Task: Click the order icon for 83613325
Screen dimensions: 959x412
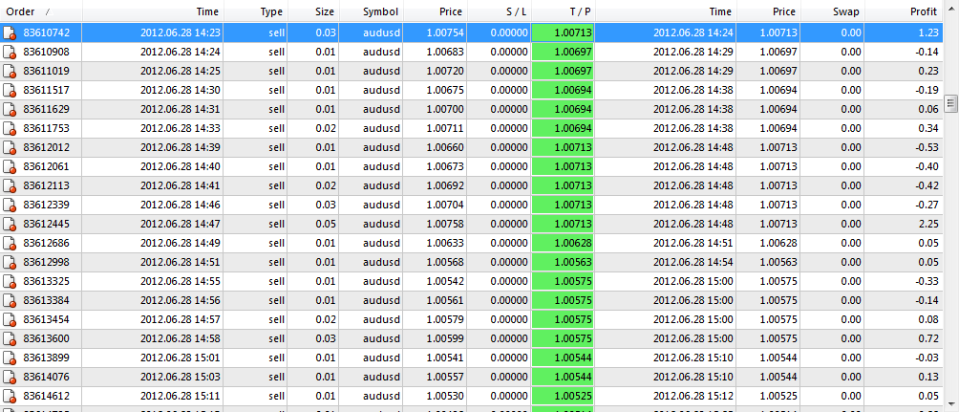Action: point(10,282)
